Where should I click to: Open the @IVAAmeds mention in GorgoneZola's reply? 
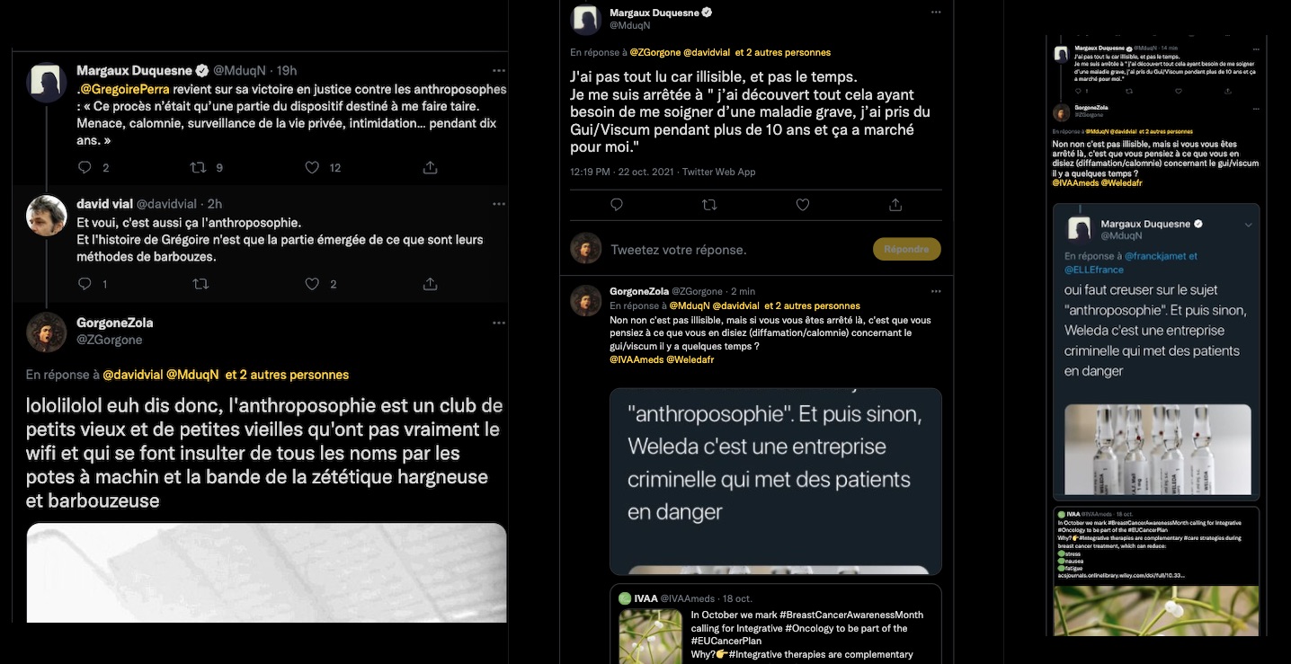(636, 359)
